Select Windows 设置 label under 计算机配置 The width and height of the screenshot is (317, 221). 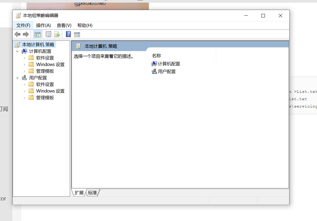tap(50, 64)
